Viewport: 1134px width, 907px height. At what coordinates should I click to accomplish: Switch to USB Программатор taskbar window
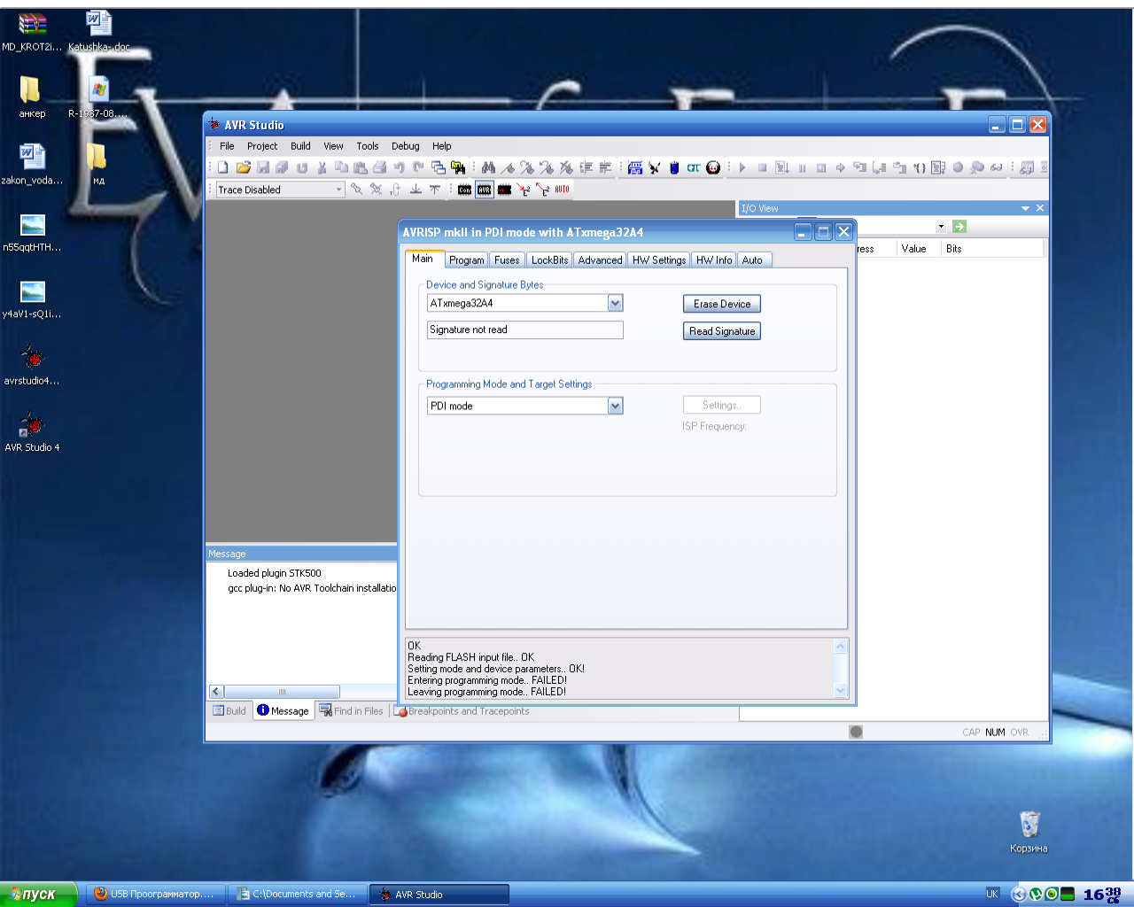coord(155,894)
